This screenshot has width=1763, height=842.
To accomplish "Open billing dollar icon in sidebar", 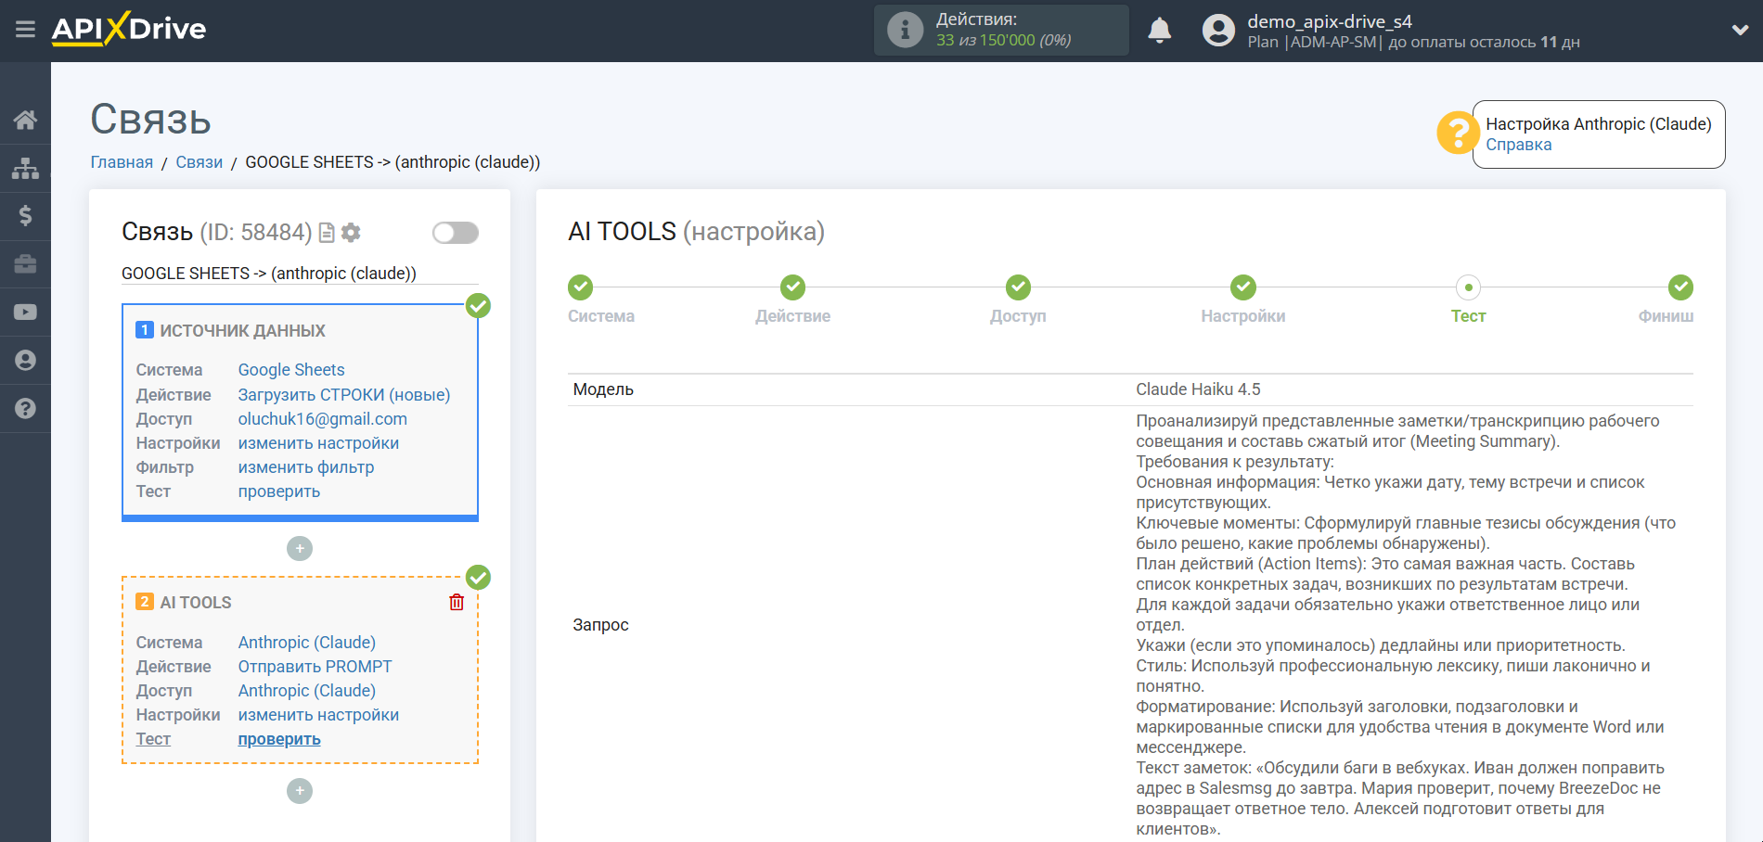I will 25,216.
